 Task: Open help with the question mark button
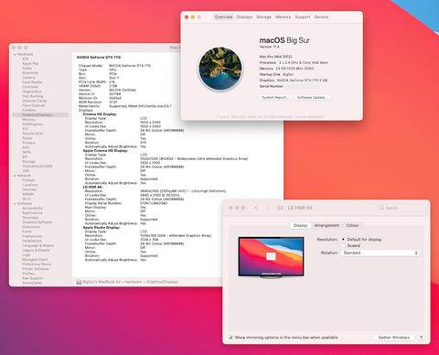[x=421, y=338]
